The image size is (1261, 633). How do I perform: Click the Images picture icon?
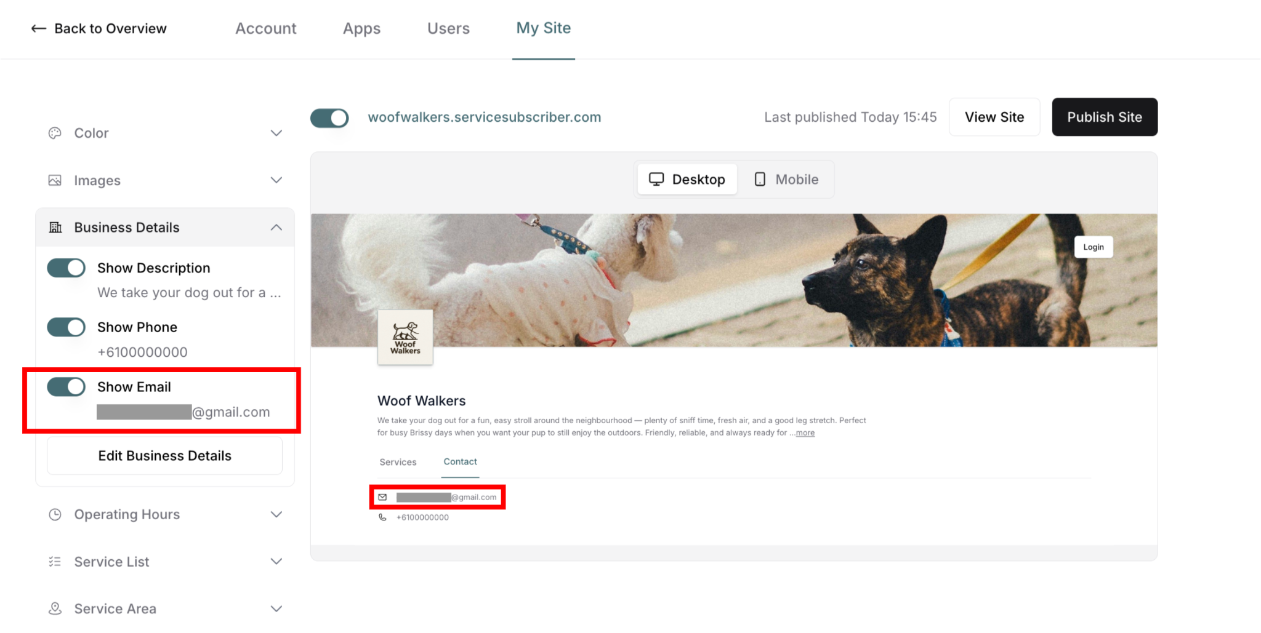coord(55,180)
